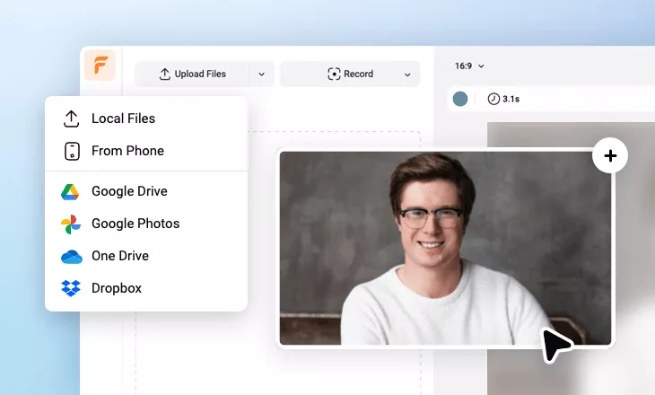The height and width of the screenshot is (395, 655).
Task: Click the clock icon beside 3.1s
Action: [493, 99]
